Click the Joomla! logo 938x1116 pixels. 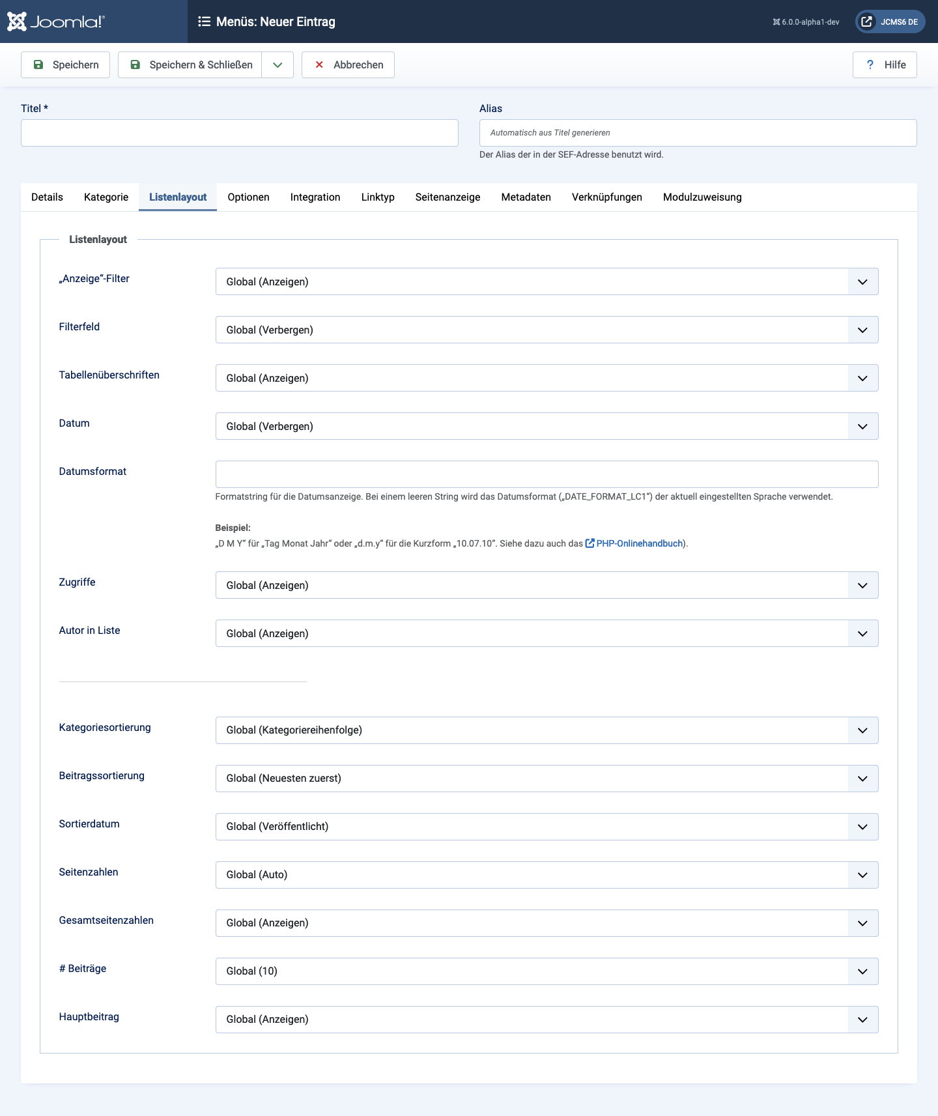pyautogui.click(x=56, y=21)
